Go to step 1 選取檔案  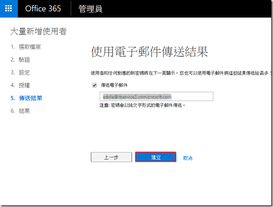(30, 47)
